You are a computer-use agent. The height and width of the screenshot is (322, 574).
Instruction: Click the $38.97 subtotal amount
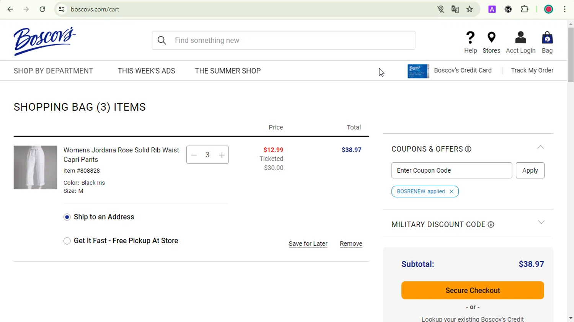[531, 264]
